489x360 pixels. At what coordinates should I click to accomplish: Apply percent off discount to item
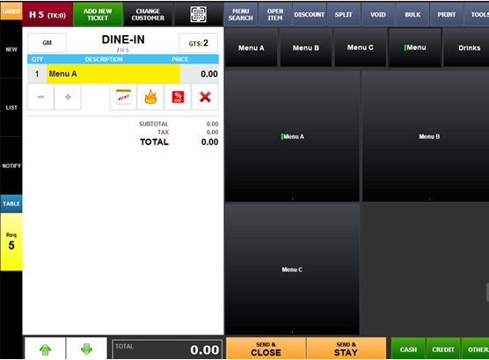[x=178, y=97]
